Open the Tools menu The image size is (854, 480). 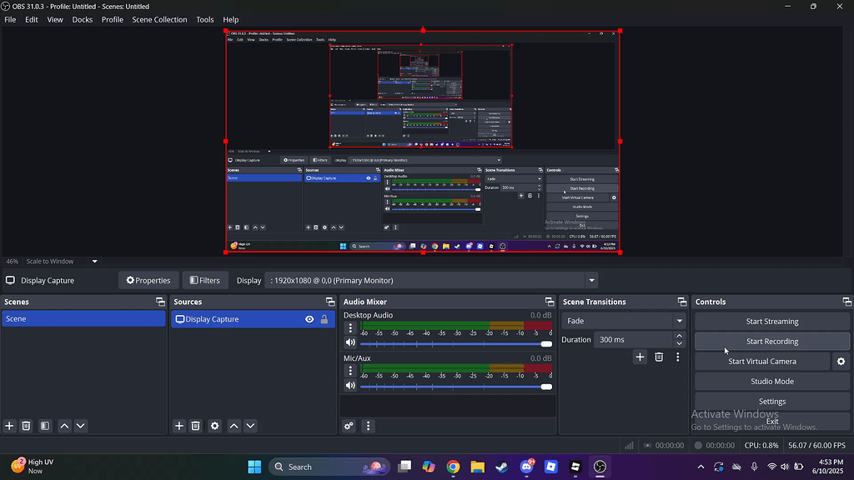click(204, 19)
